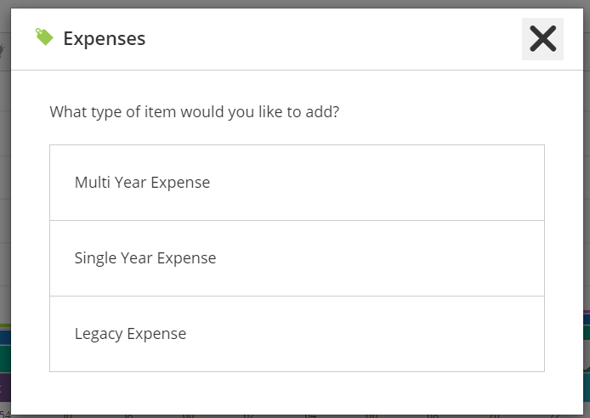
Task: Pick the Legacy Expense item type
Action: 297,334
